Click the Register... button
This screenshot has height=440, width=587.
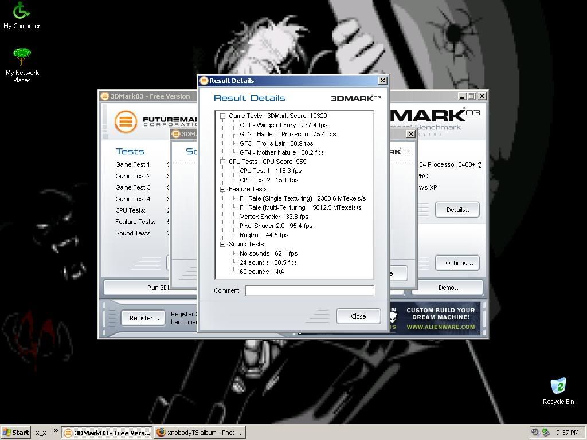[x=143, y=318]
